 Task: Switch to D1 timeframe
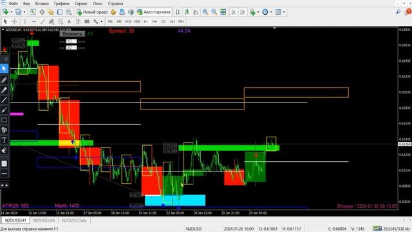coord(164,21)
